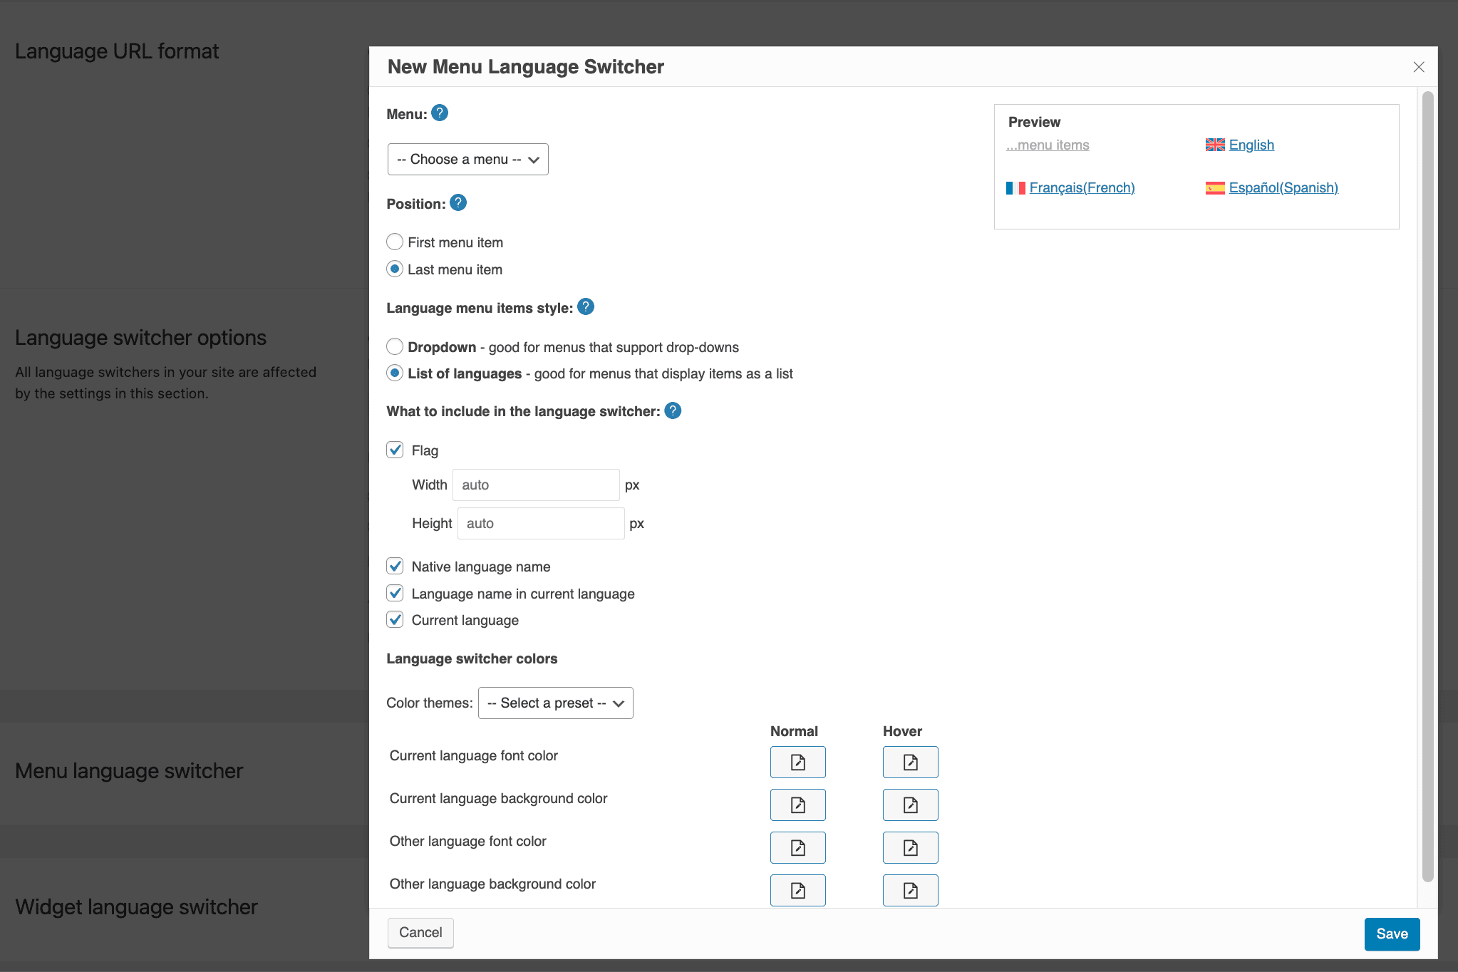1458x972 pixels.
Task: Disable the Current language checkbox
Action: [395, 621]
